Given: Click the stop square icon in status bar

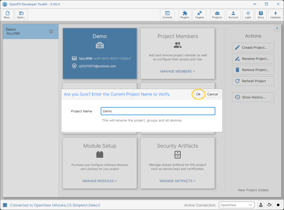Looking at the screenshot, I should tap(278, 205).
